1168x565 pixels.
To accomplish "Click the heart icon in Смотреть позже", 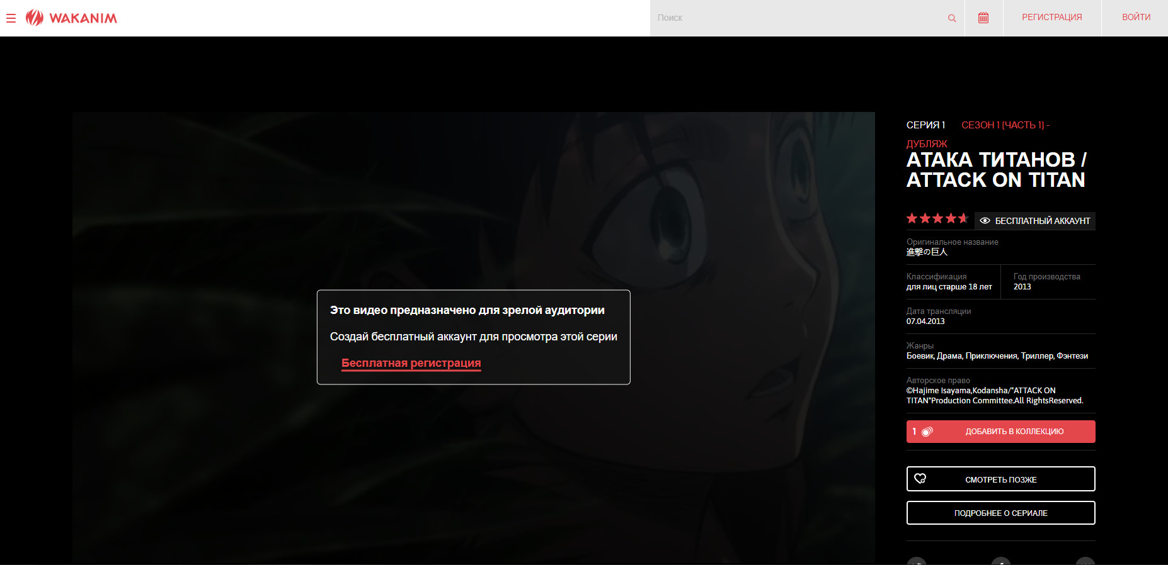I will pos(920,479).
